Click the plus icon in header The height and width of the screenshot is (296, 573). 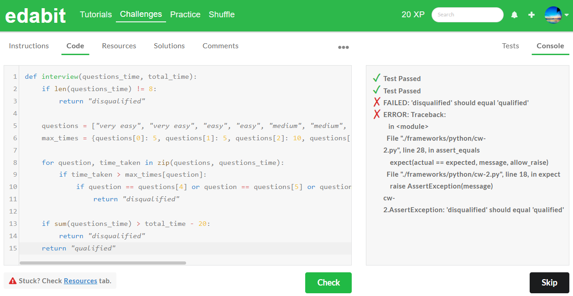point(531,15)
